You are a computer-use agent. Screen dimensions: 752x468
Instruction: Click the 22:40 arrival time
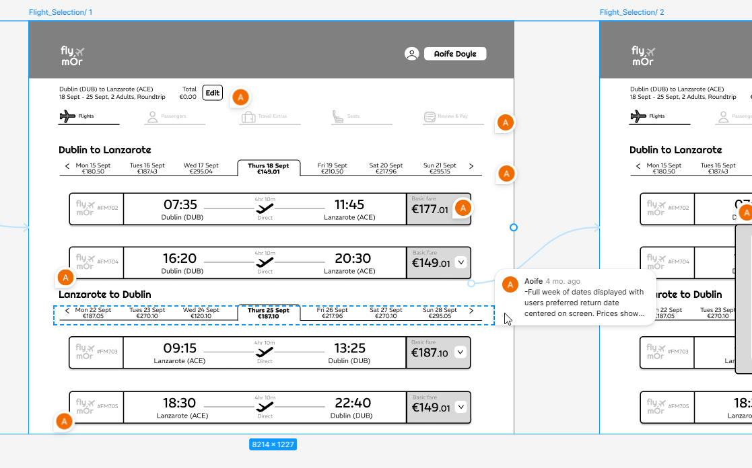[x=353, y=403]
